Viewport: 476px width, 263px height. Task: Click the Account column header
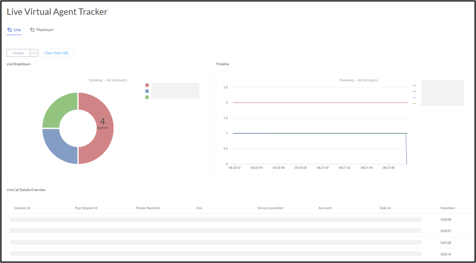325,208
